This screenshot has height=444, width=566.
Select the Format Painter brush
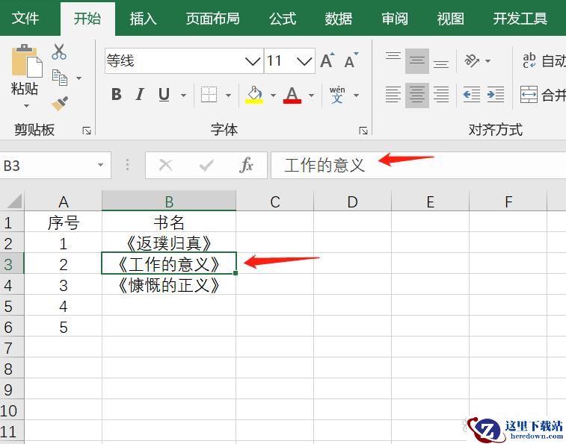pyautogui.click(x=60, y=104)
